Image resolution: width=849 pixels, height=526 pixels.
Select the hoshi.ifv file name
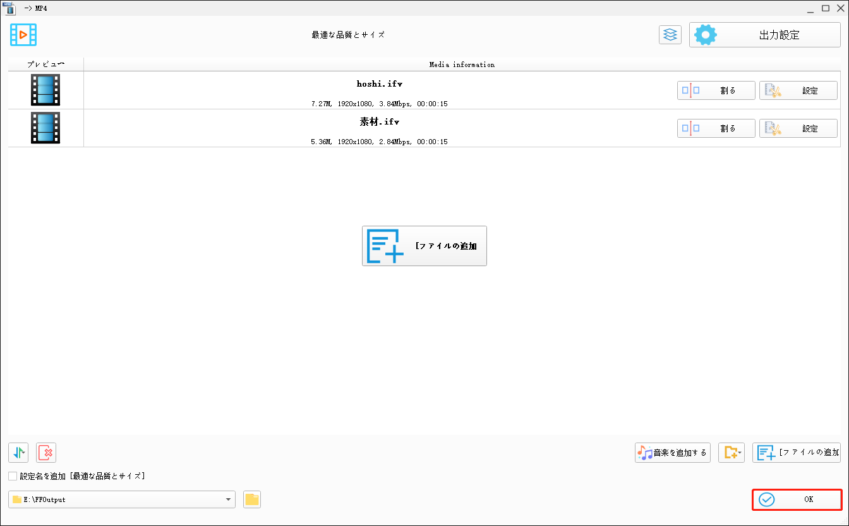pyautogui.click(x=380, y=83)
